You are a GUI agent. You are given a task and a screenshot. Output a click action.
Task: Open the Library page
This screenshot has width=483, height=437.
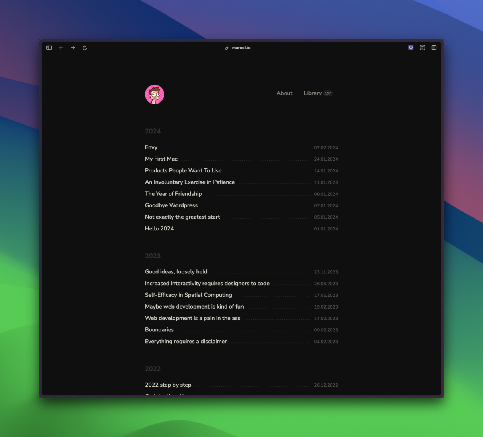(313, 93)
